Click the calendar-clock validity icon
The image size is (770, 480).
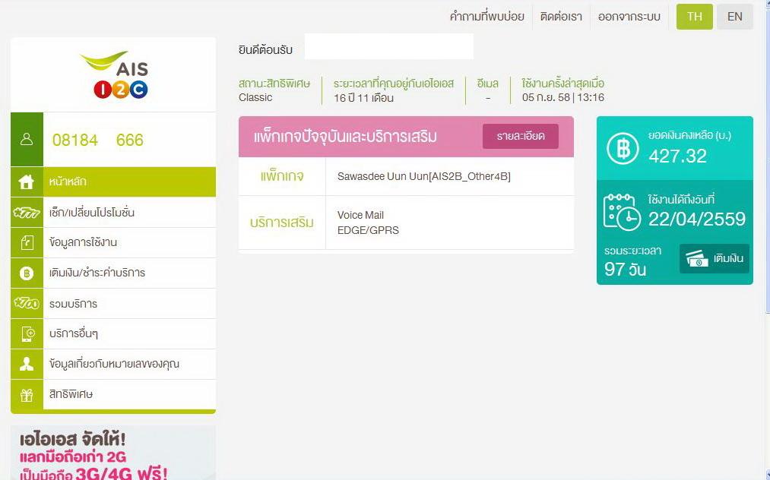pyautogui.click(x=622, y=212)
